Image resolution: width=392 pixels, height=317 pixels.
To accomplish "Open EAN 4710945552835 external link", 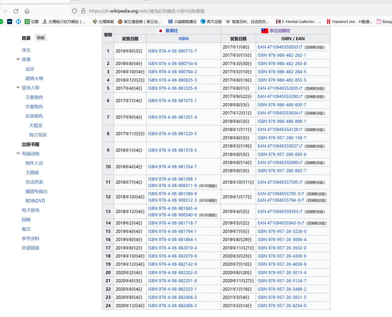I will pos(280,88).
